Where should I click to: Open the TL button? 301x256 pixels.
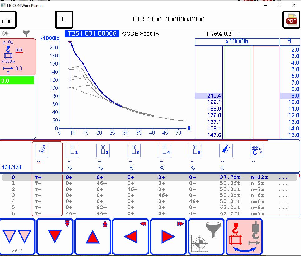pyautogui.click(x=64, y=20)
